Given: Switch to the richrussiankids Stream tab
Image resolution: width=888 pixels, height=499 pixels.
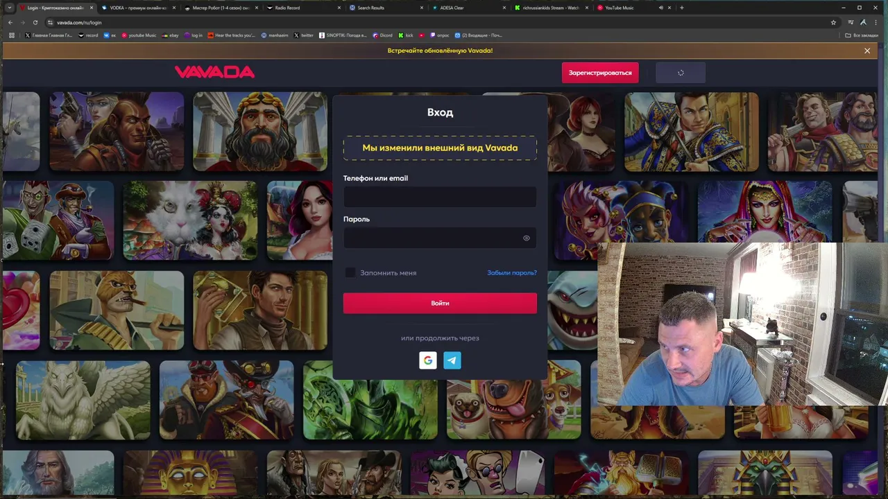Looking at the screenshot, I should (x=549, y=8).
